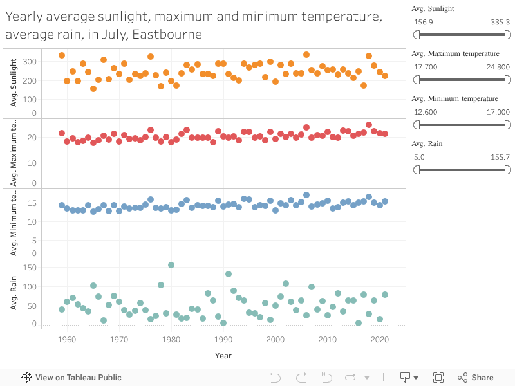Click Avg. Sunlight maximum value 335.3
This screenshot has width=515, height=386.
pyautogui.click(x=500, y=22)
